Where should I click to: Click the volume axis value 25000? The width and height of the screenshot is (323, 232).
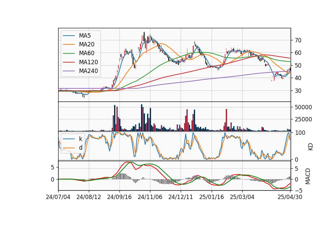[x=303, y=119]
